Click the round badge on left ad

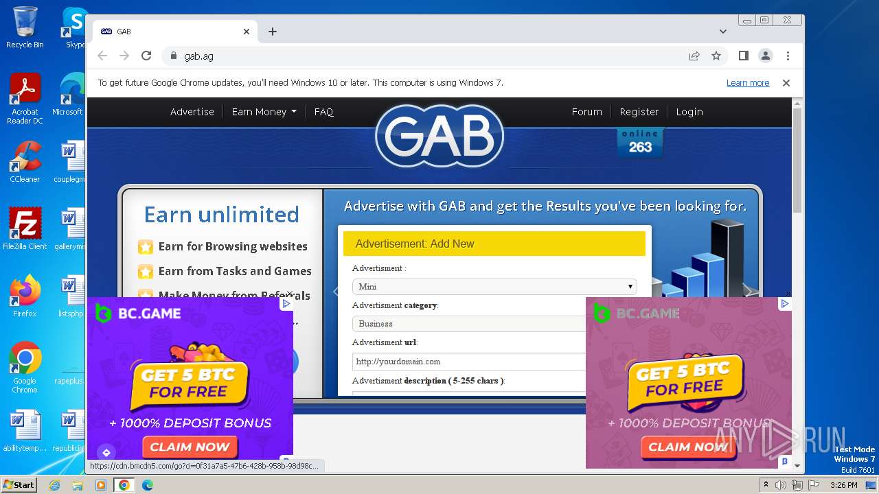pos(106,452)
